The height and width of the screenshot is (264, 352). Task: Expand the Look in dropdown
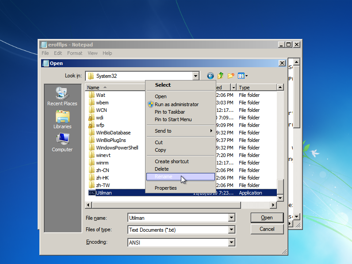tap(195, 76)
